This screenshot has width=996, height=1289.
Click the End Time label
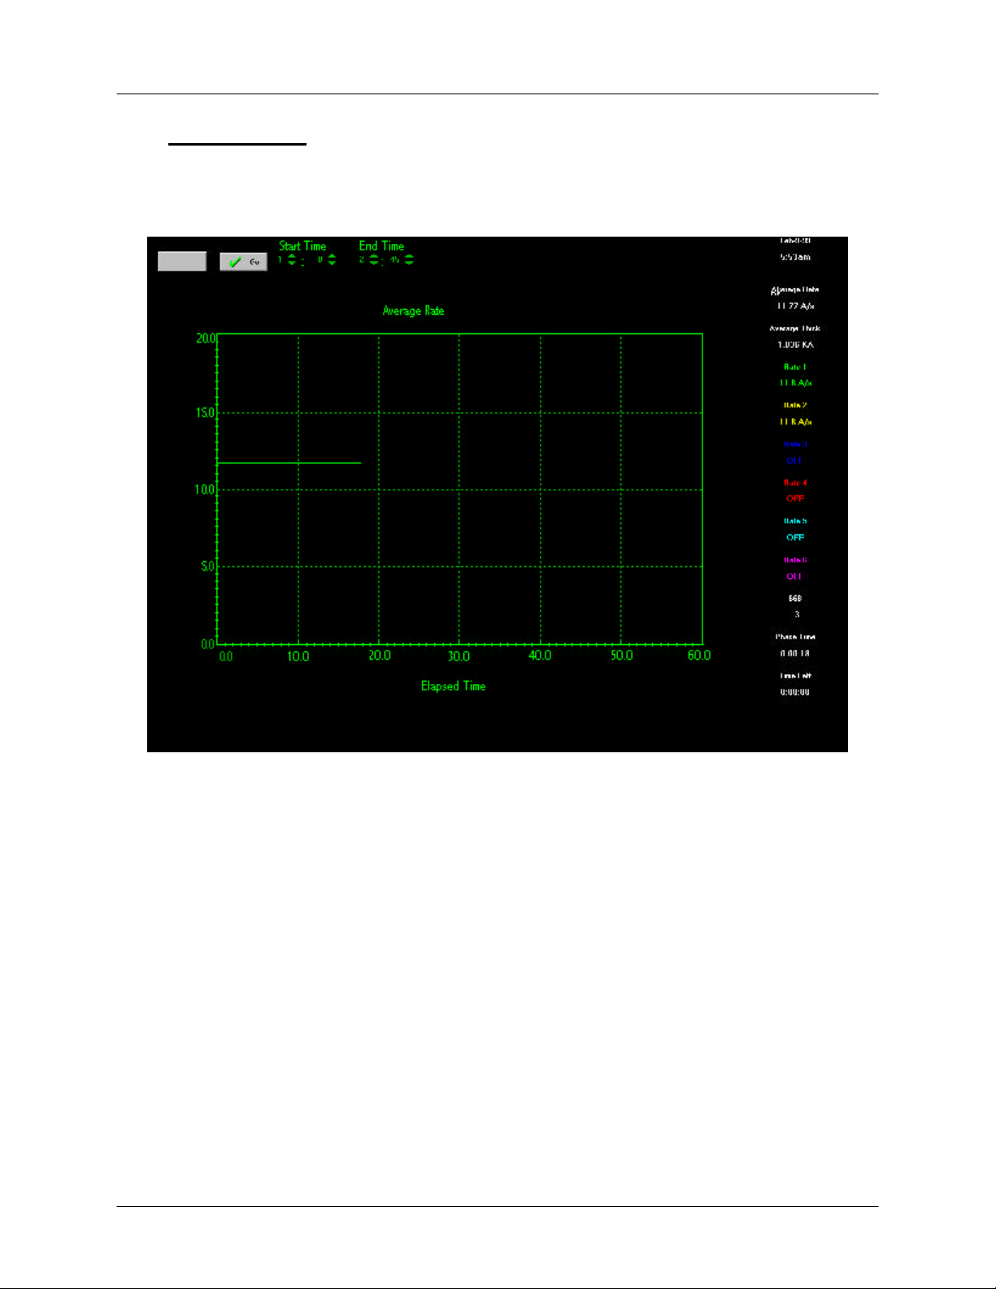click(381, 246)
